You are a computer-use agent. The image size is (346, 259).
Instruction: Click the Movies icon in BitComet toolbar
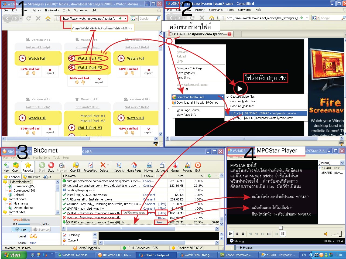tap(149, 165)
